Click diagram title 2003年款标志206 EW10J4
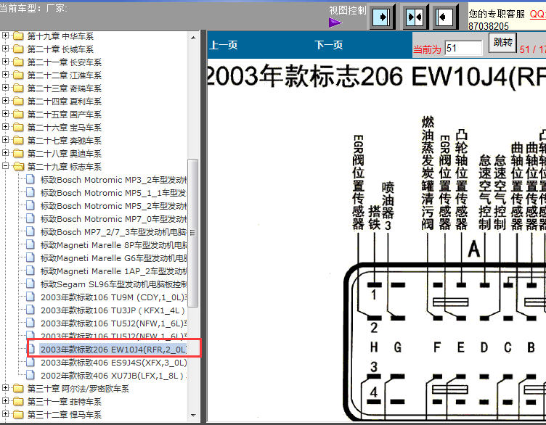 [x=376, y=76]
